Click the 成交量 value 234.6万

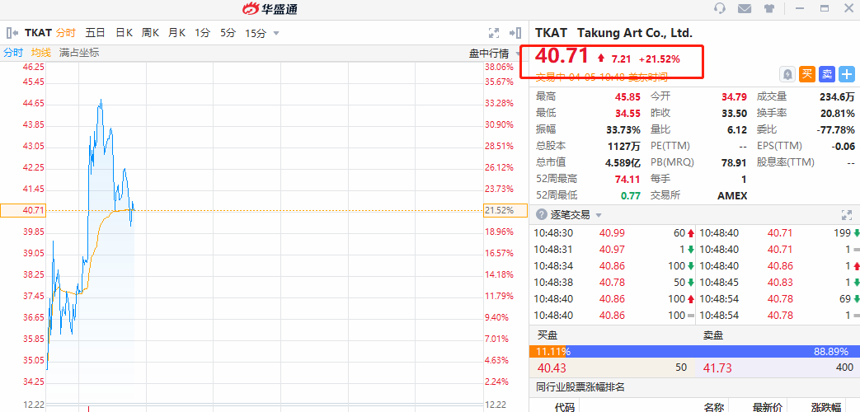click(837, 97)
